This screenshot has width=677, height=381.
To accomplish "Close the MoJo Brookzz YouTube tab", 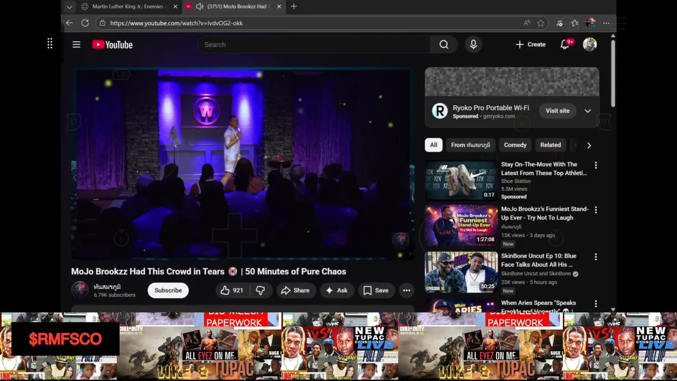I will [x=279, y=6].
